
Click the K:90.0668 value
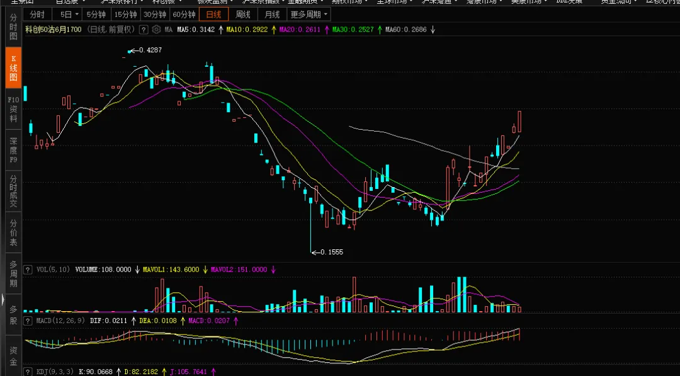96,372
